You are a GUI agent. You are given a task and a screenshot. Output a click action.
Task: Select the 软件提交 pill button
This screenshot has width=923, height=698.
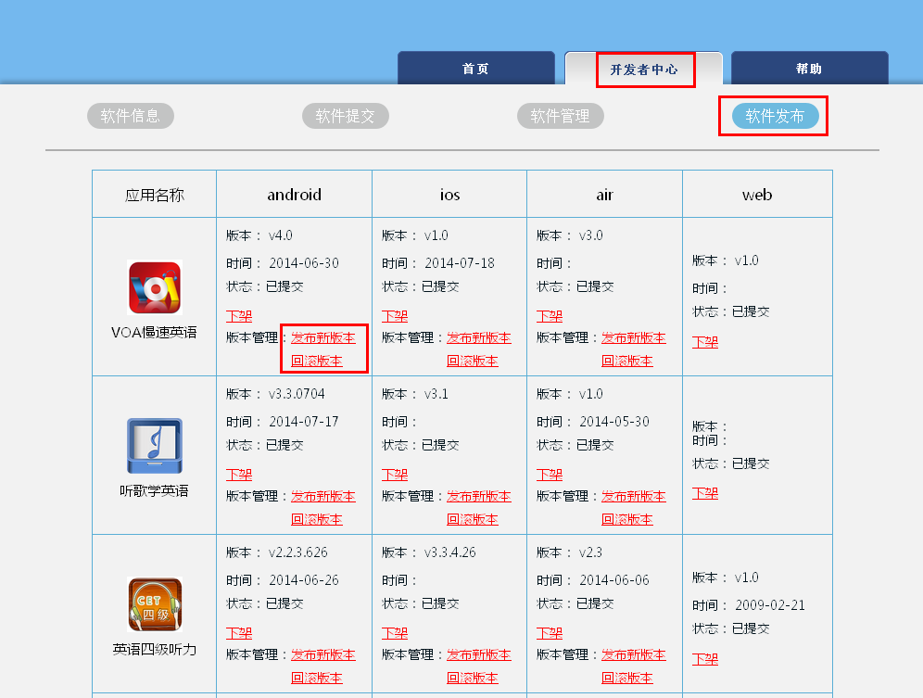[x=346, y=116]
